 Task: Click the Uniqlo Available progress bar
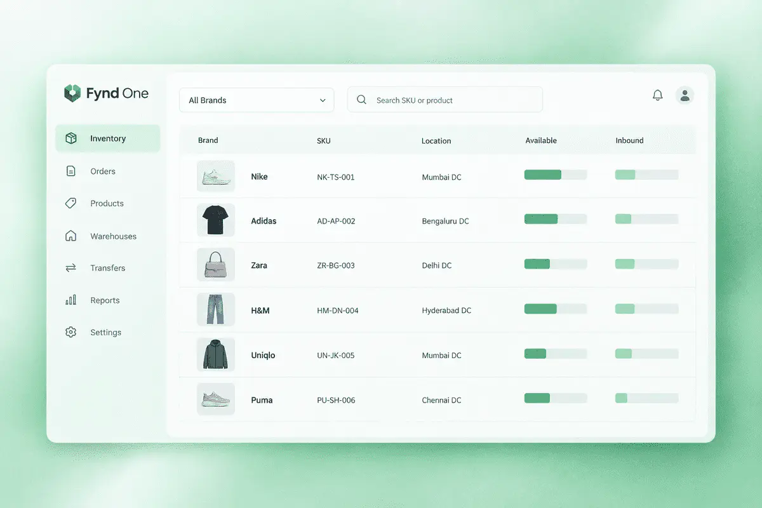click(556, 354)
